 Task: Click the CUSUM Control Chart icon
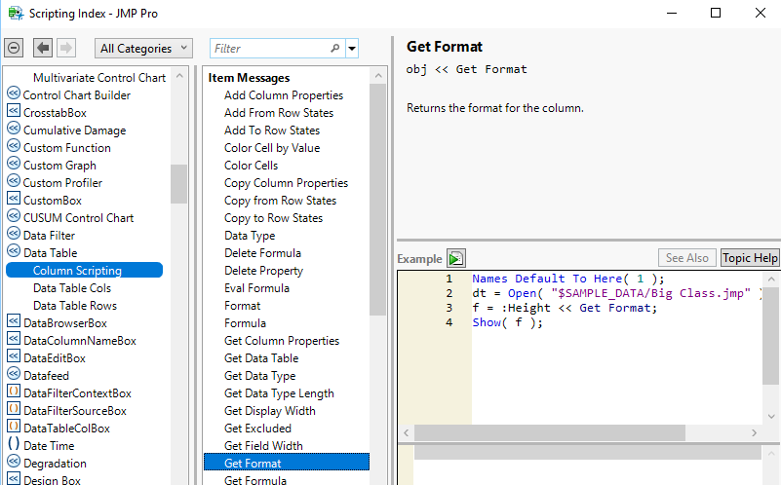pos(14,216)
